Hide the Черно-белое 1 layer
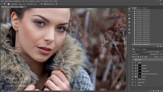The image size is (163, 92). tap(132, 71)
